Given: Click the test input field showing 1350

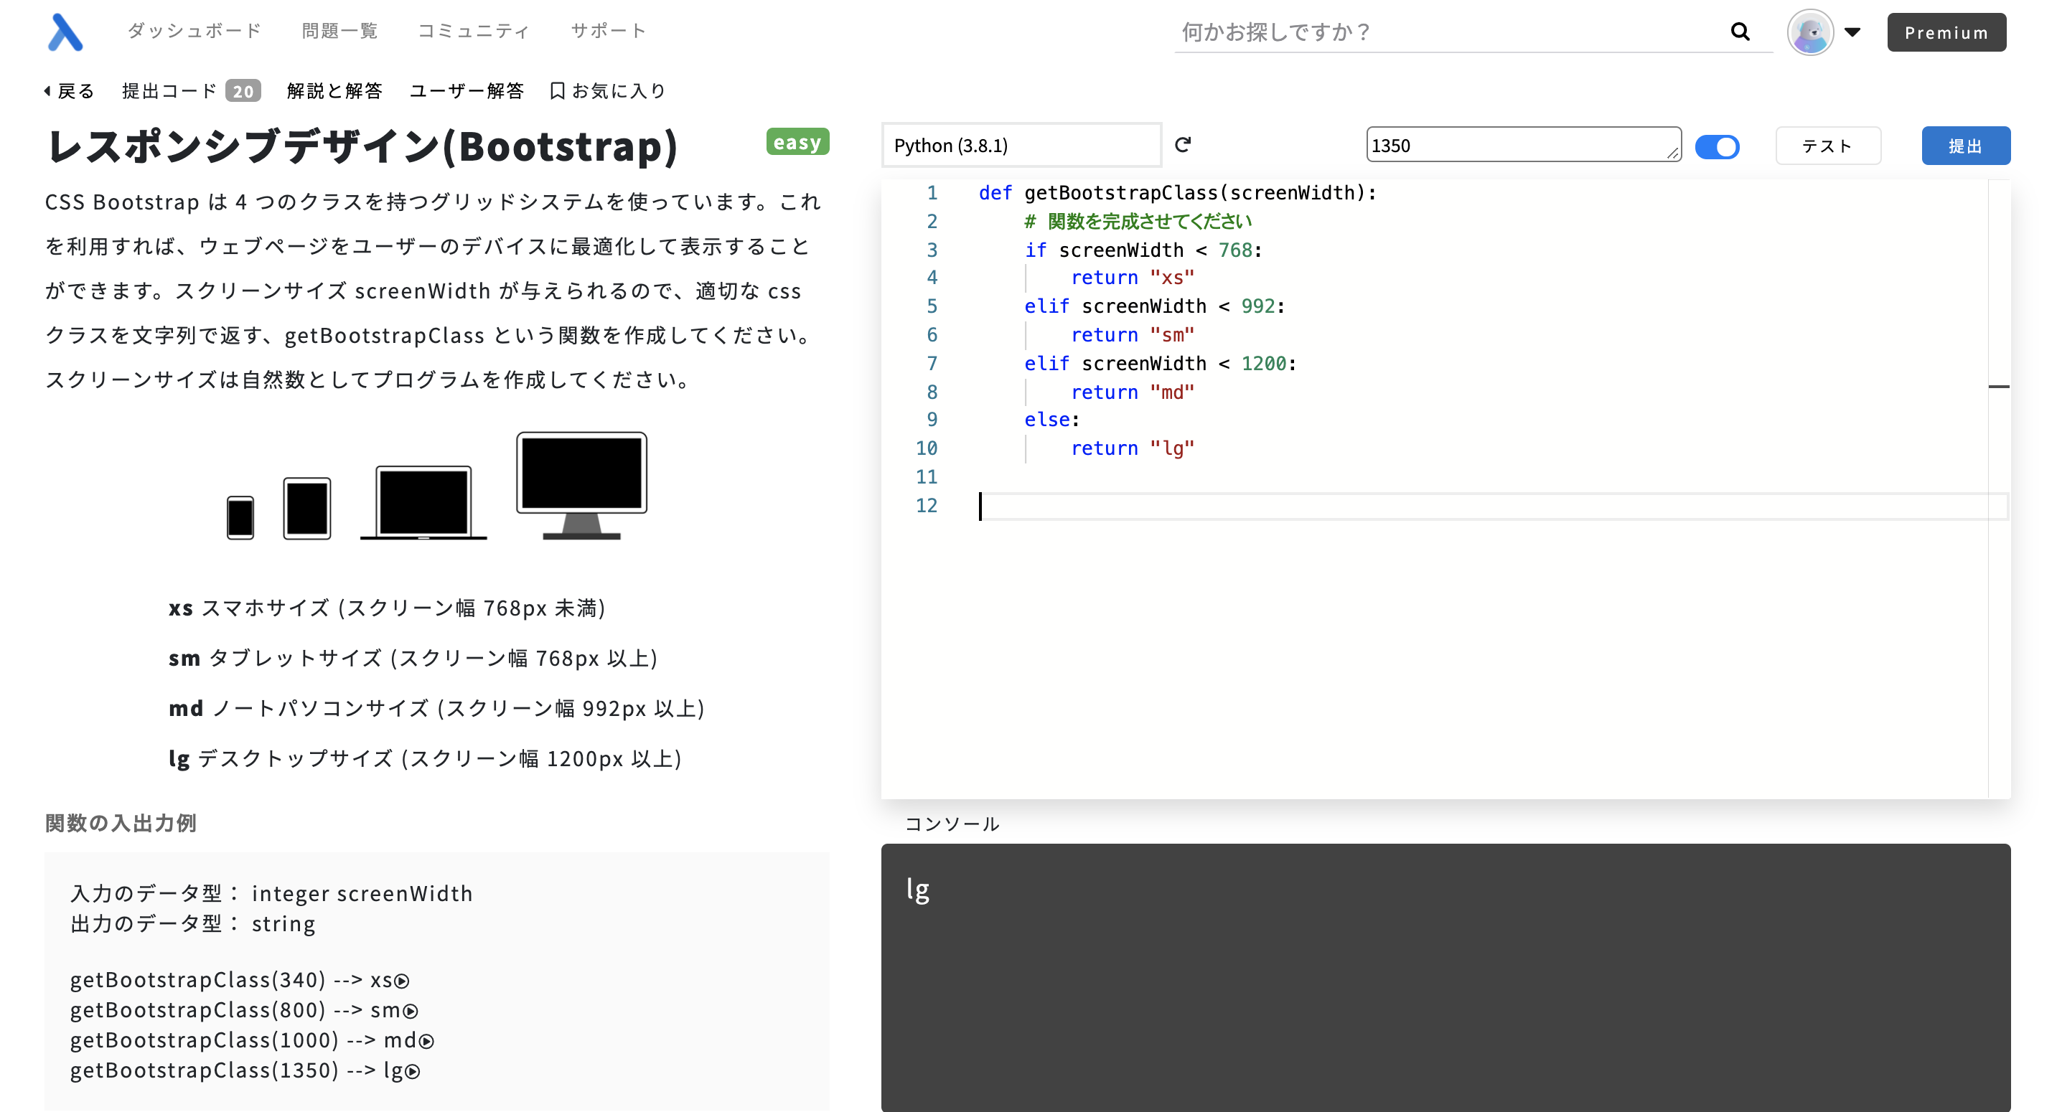Looking at the screenshot, I should coord(1523,144).
